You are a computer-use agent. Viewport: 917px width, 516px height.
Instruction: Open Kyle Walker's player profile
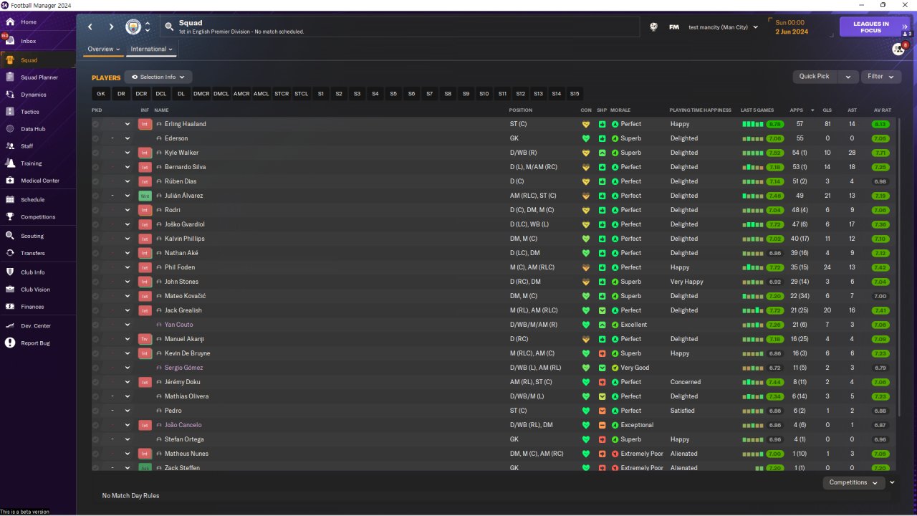(181, 153)
